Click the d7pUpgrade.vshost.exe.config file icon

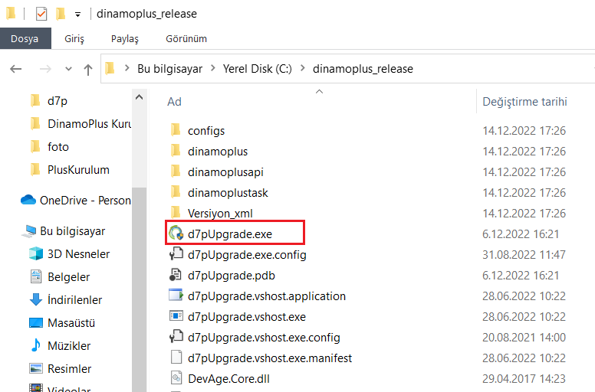point(176,336)
